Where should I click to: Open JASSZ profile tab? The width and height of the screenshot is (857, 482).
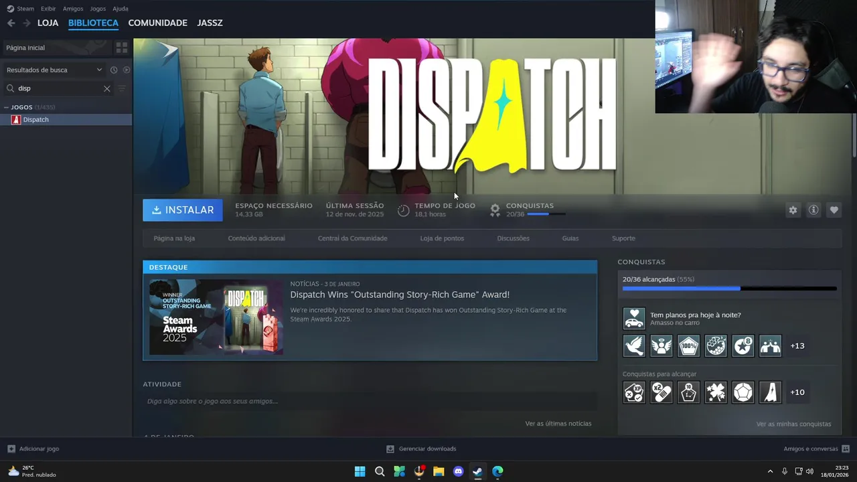(x=210, y=23)
